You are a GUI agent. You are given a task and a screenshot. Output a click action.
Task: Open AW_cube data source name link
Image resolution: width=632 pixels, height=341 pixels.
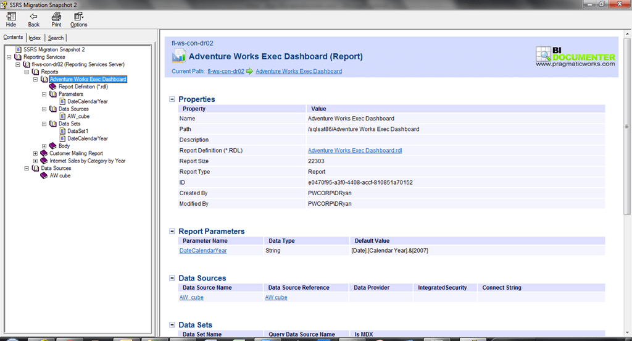[x=191, y=297]
